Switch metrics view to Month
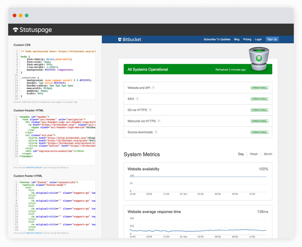The height and width of the screenshot is (247, 302). coord(268,154)
